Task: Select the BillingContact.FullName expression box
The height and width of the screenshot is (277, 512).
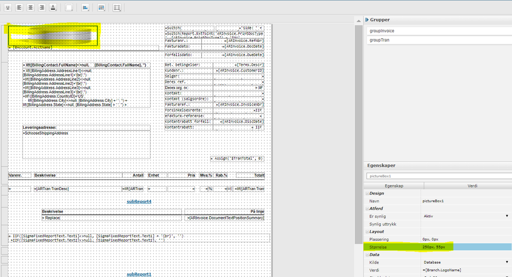Action: [x=86, y=65]
